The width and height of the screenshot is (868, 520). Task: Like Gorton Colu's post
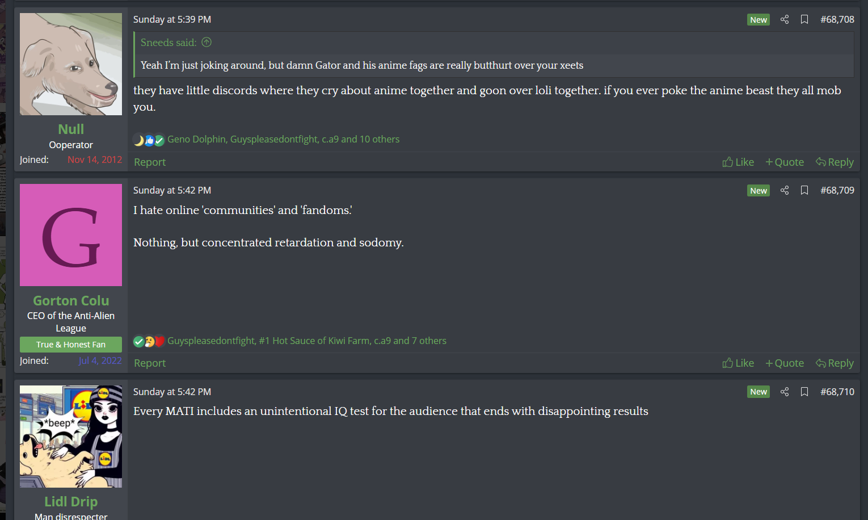[738, 363]
